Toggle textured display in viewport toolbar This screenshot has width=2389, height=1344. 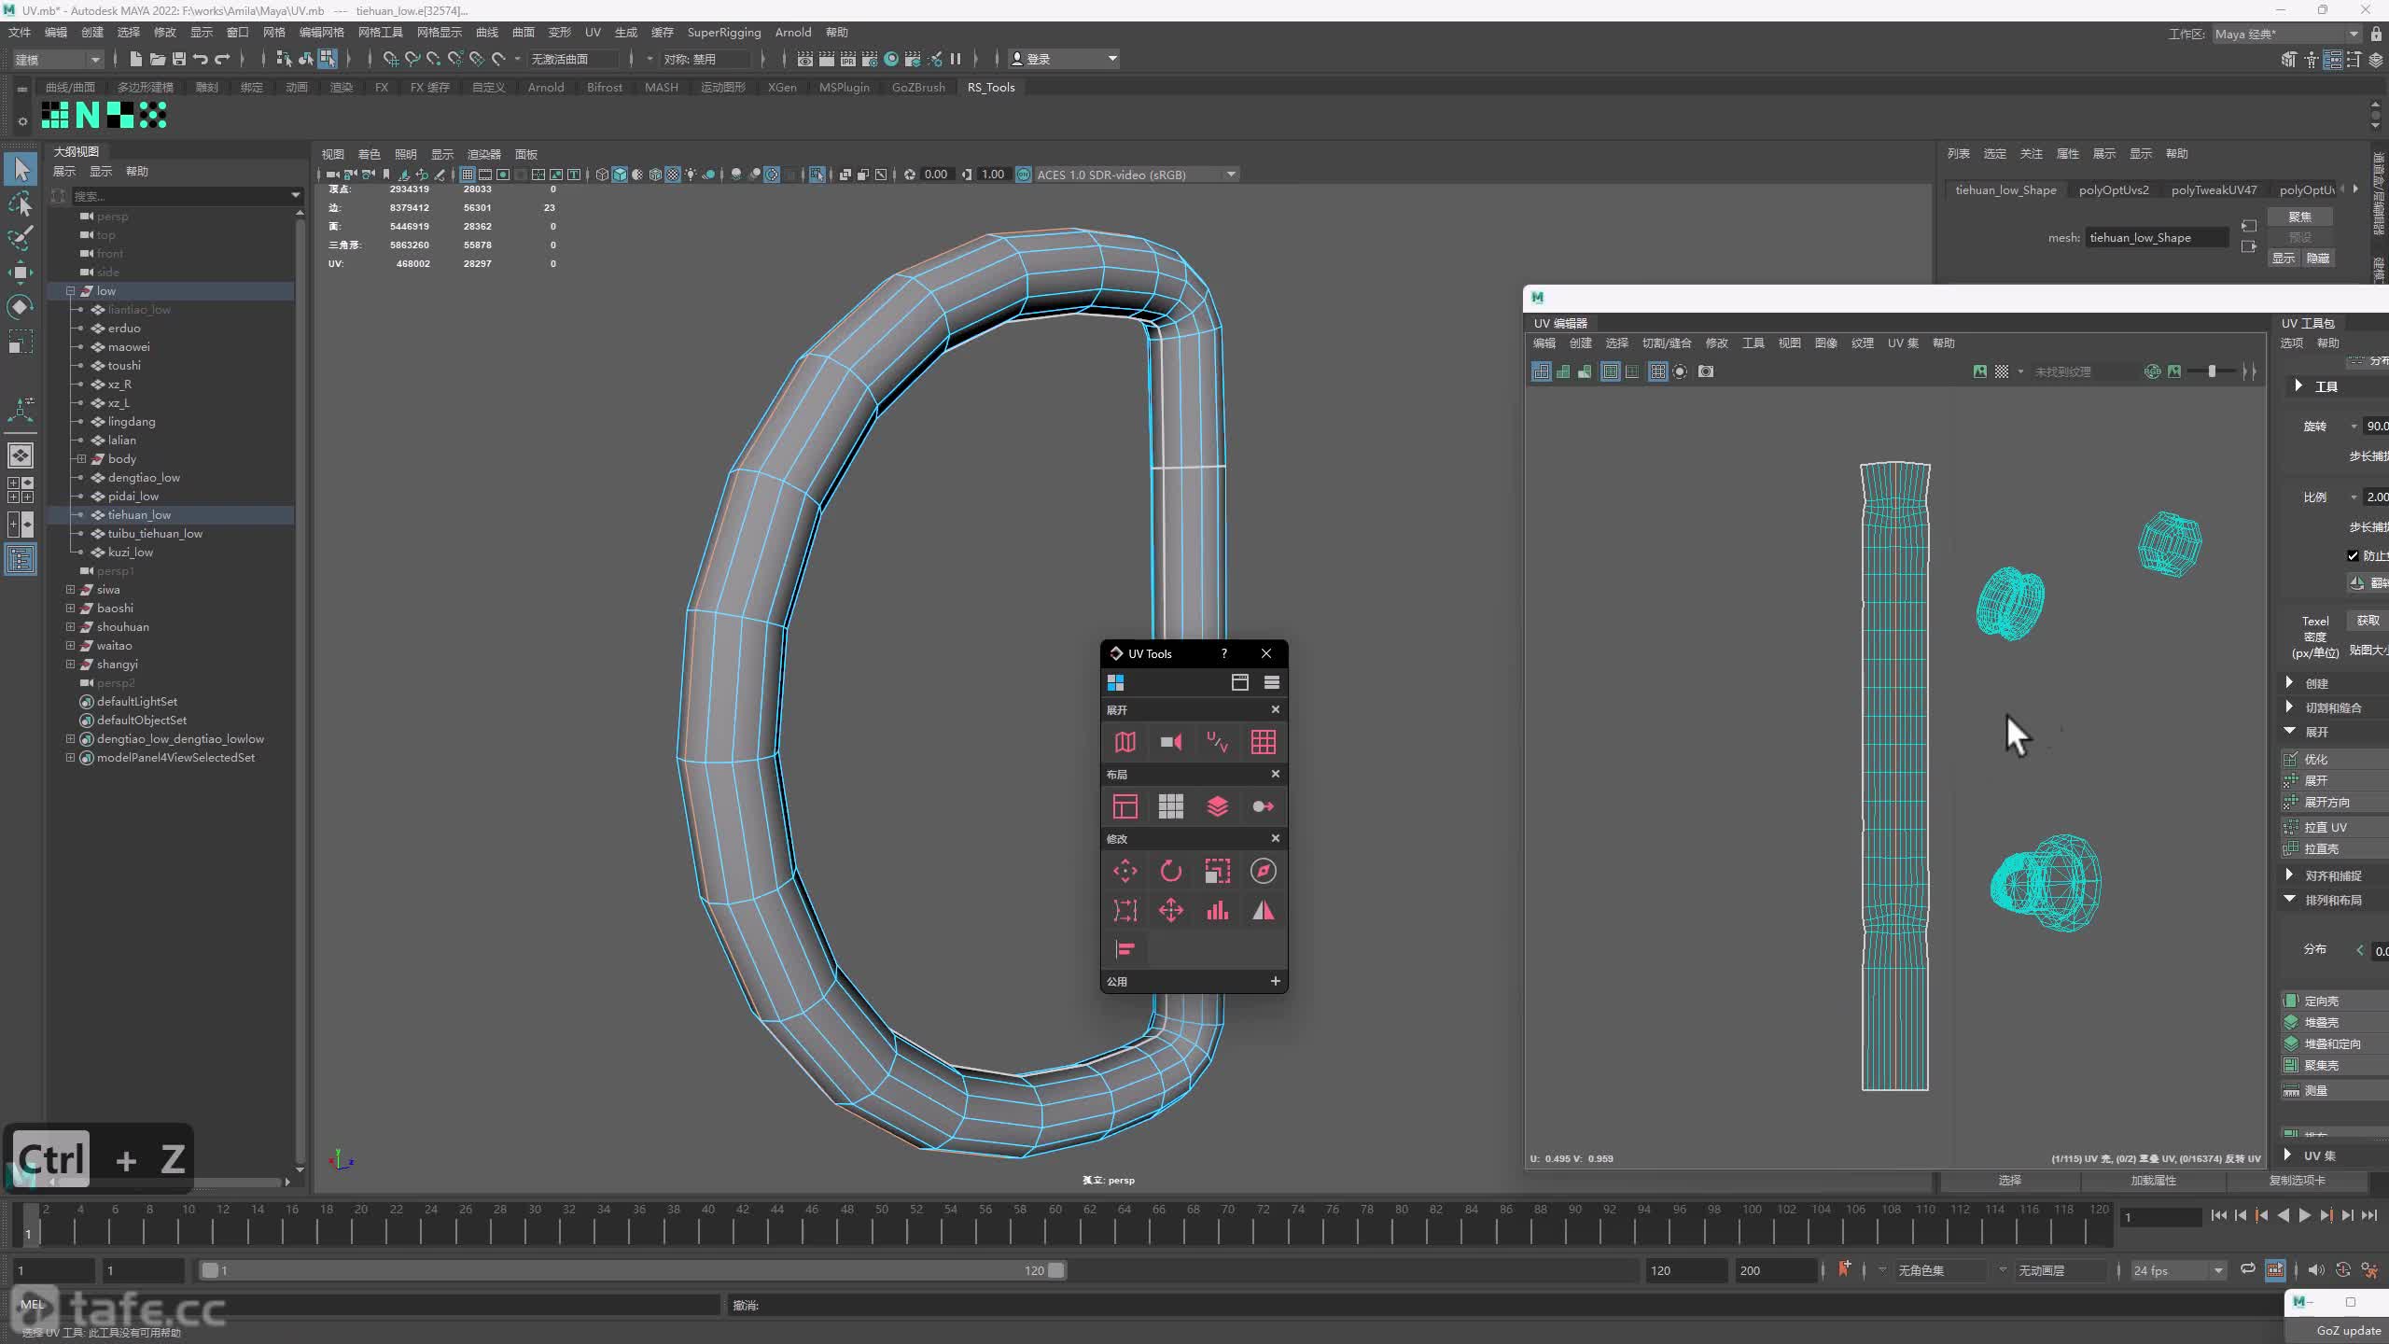pyautogui.click(x=673, y=175)
